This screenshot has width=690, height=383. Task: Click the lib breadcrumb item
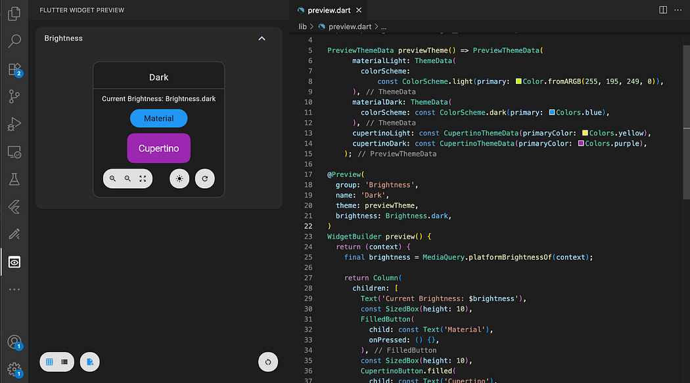pyautogui.click(x=302, y=26)
